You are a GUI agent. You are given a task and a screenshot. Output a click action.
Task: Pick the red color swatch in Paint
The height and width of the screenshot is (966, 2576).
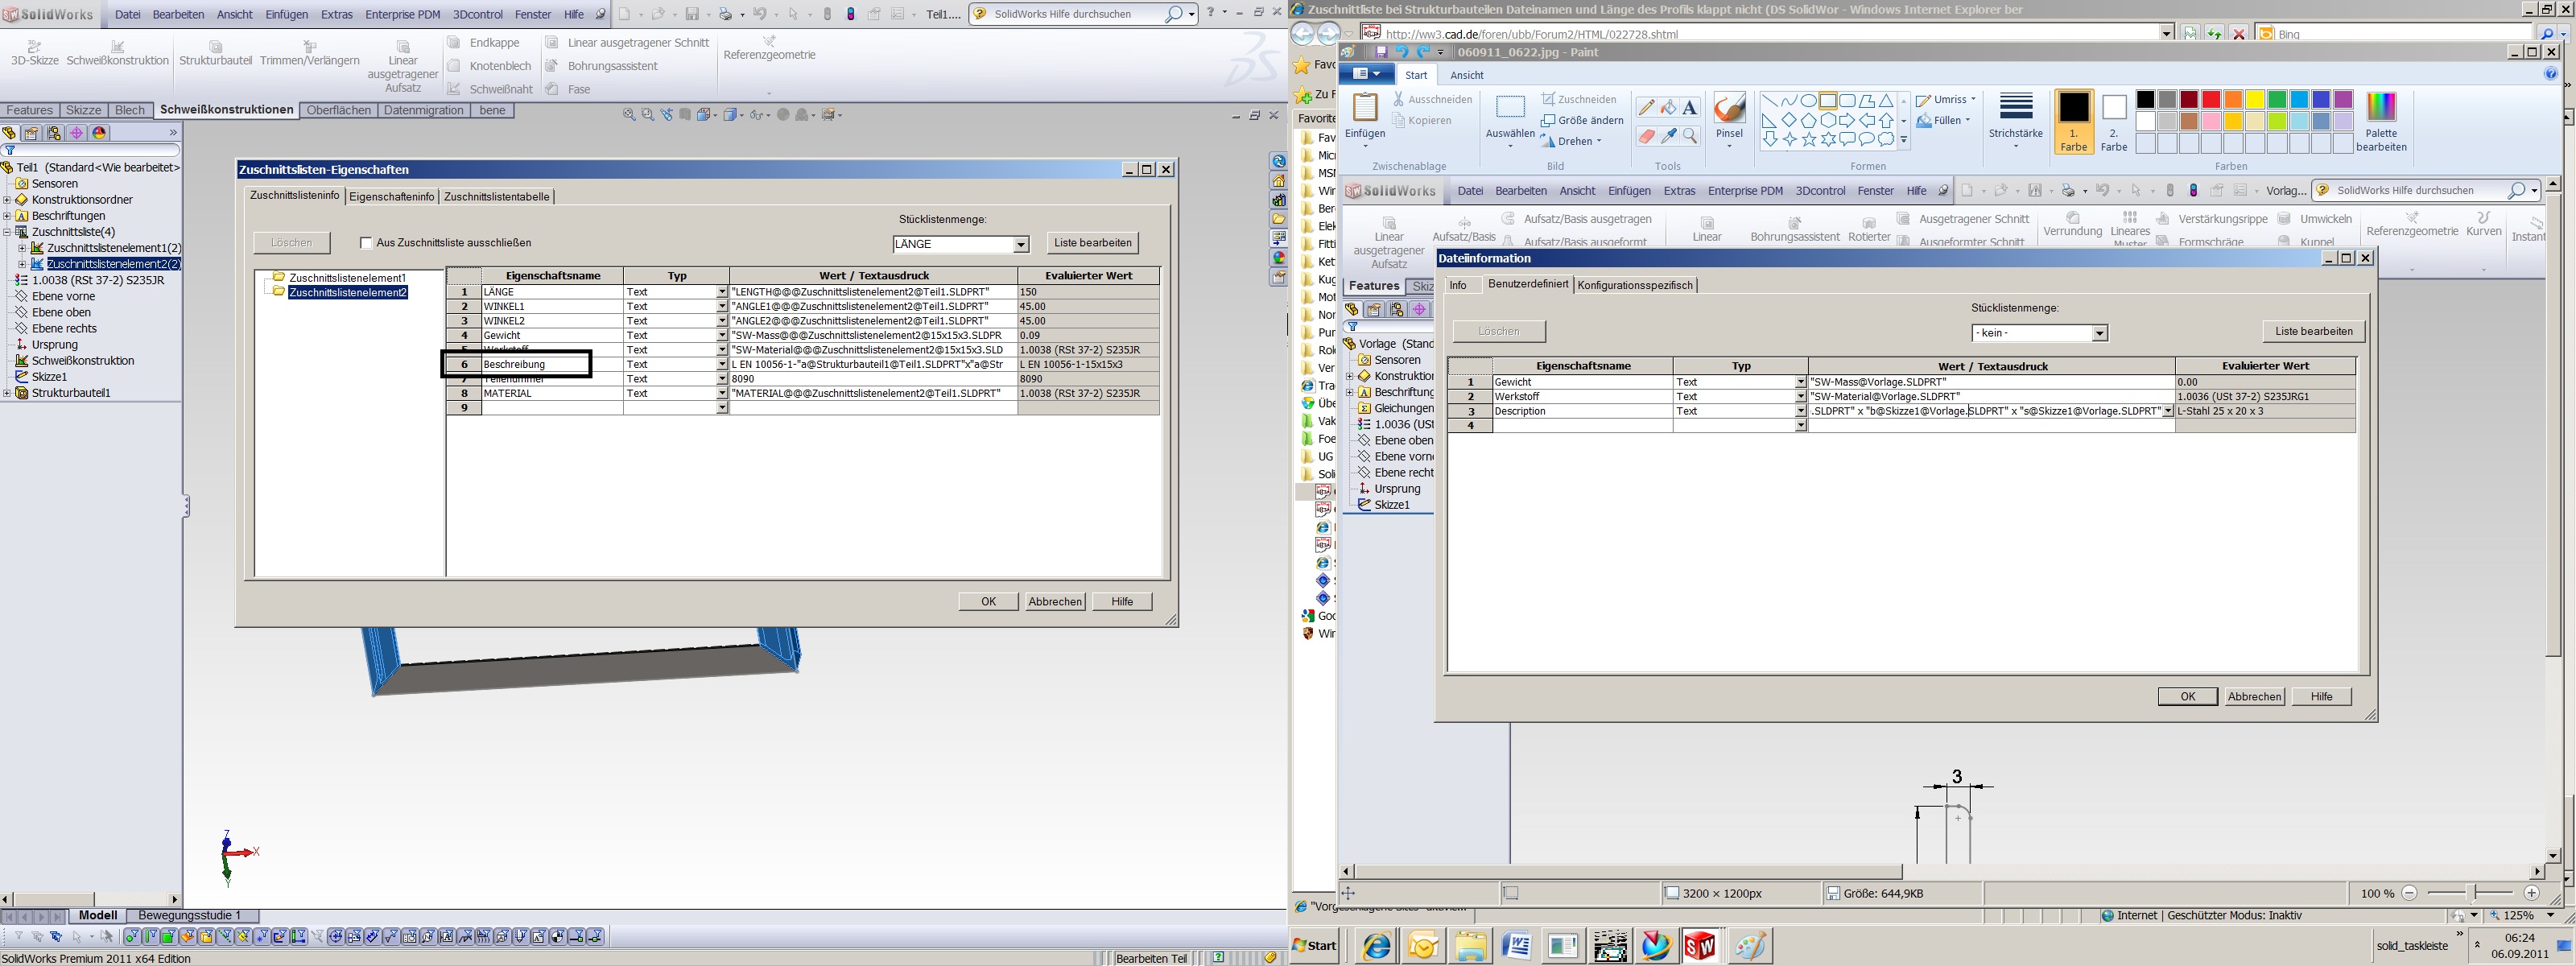click(x=2211, y=100)
